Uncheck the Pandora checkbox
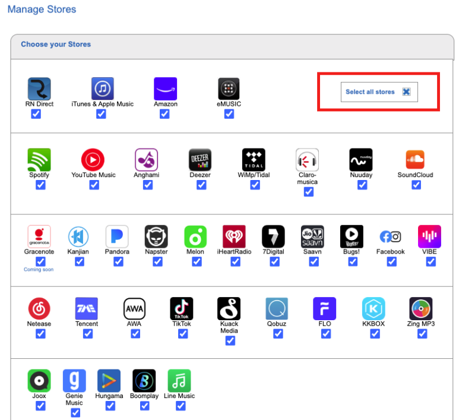Image resolution: width=459 pixels, height=420 pixels. pyautogui.click(x=119, y=261)
